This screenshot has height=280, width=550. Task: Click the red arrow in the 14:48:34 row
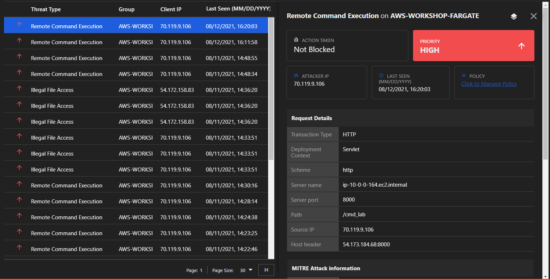coord(20,72)
